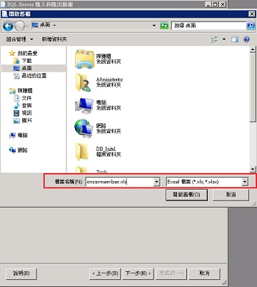The height and width of the screenshot is (287, 257).
Task: Select the 媒體櫃 system folder icon
Action: (84, 59)
